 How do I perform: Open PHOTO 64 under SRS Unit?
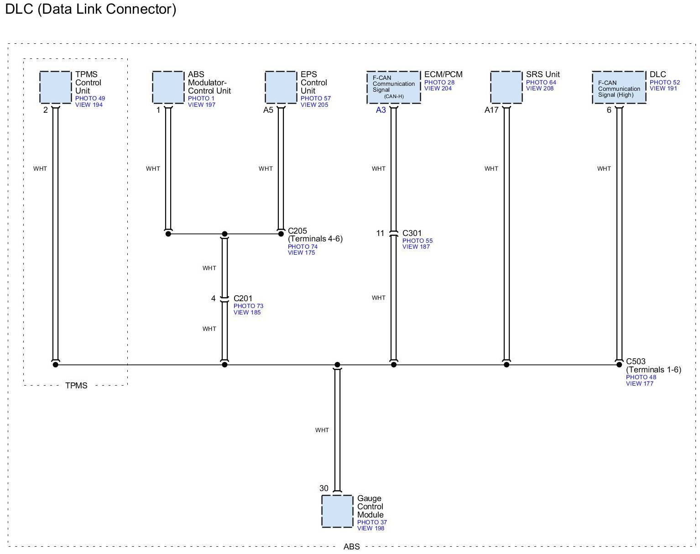pyautogui.click(x=541, y=83)
